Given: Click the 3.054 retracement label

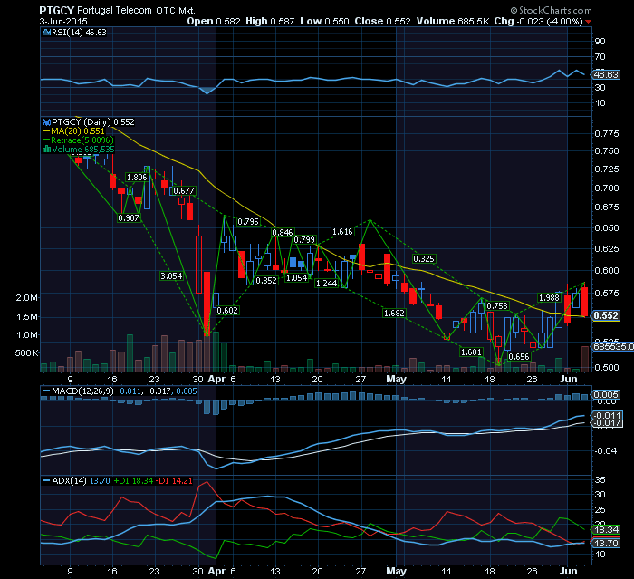Looking at the screenshot, I should 171,276.
